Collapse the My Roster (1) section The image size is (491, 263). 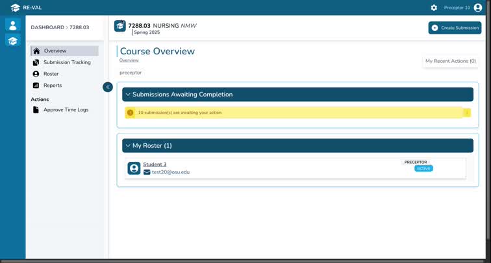coord(128,146)
